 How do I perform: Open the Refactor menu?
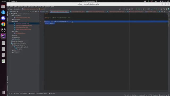(x=31, y=7)
